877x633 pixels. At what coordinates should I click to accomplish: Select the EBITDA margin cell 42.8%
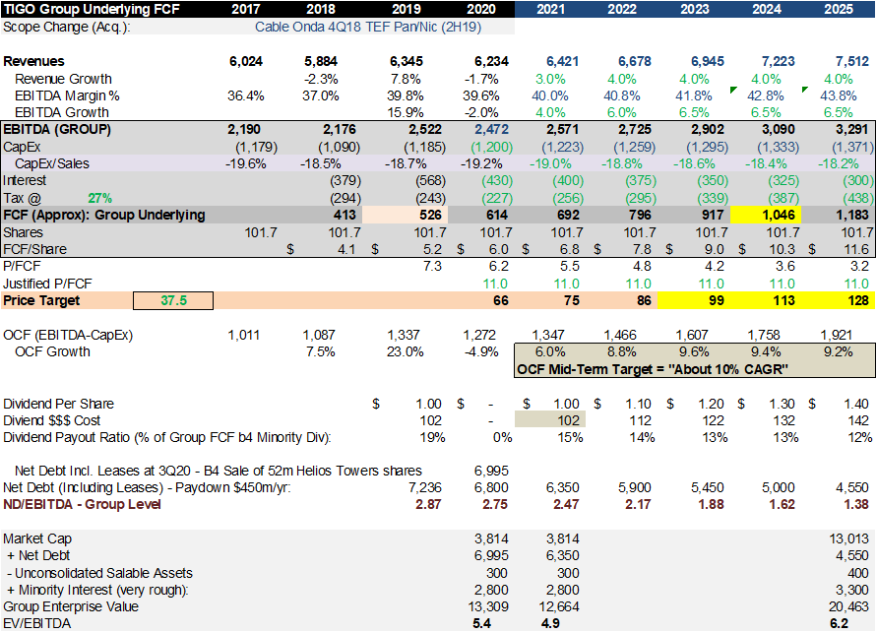tap(765, 95)
